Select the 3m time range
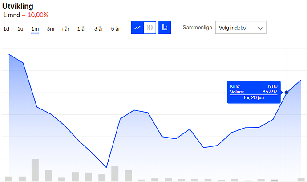This screenshot has height=182, width=307. coord(50,29)
